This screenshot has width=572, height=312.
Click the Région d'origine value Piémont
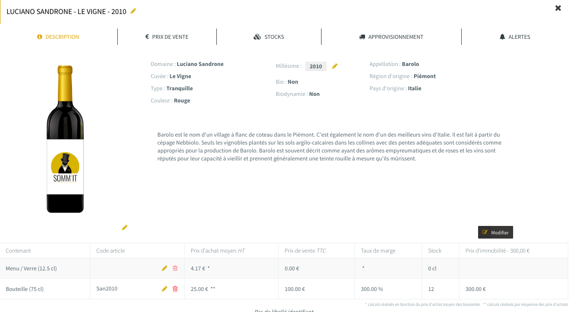(x=425, y=76)
